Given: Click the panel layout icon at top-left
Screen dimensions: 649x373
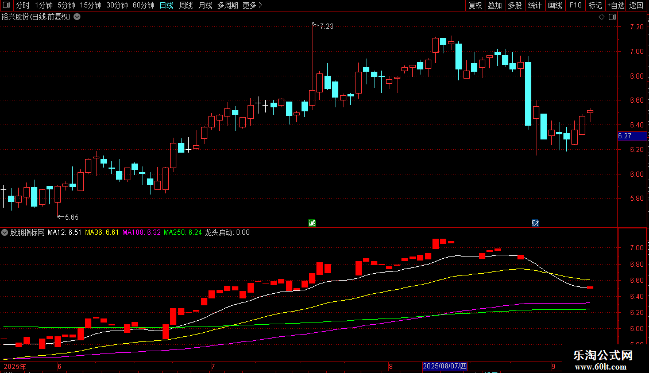Looking at the screenshot, I should coord(6,5).
